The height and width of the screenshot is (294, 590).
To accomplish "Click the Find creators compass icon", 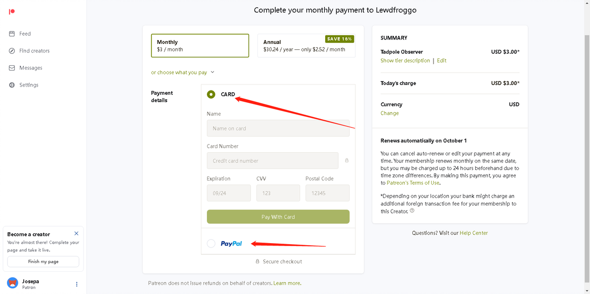I will coord(12,51).
